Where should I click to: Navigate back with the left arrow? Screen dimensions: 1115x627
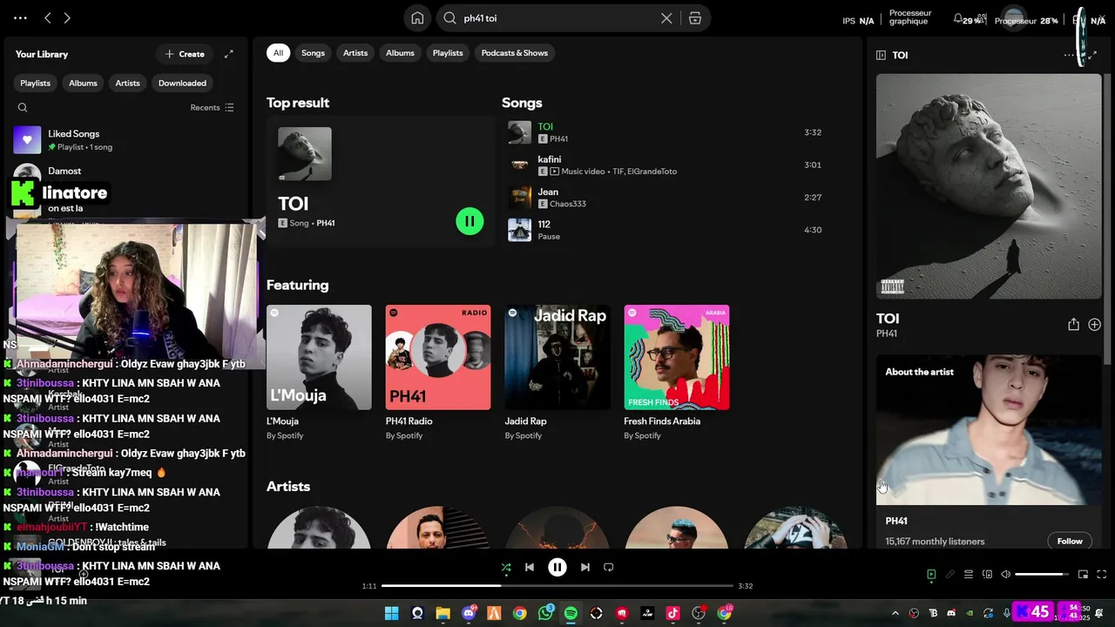[x=48, y=17]
